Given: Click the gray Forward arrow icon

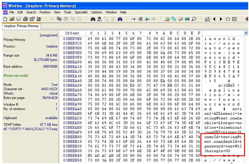Looking at the screenshot, I should click(x=154, y=19).
